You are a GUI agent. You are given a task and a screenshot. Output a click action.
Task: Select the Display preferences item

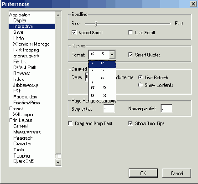(x=20, y=20)
